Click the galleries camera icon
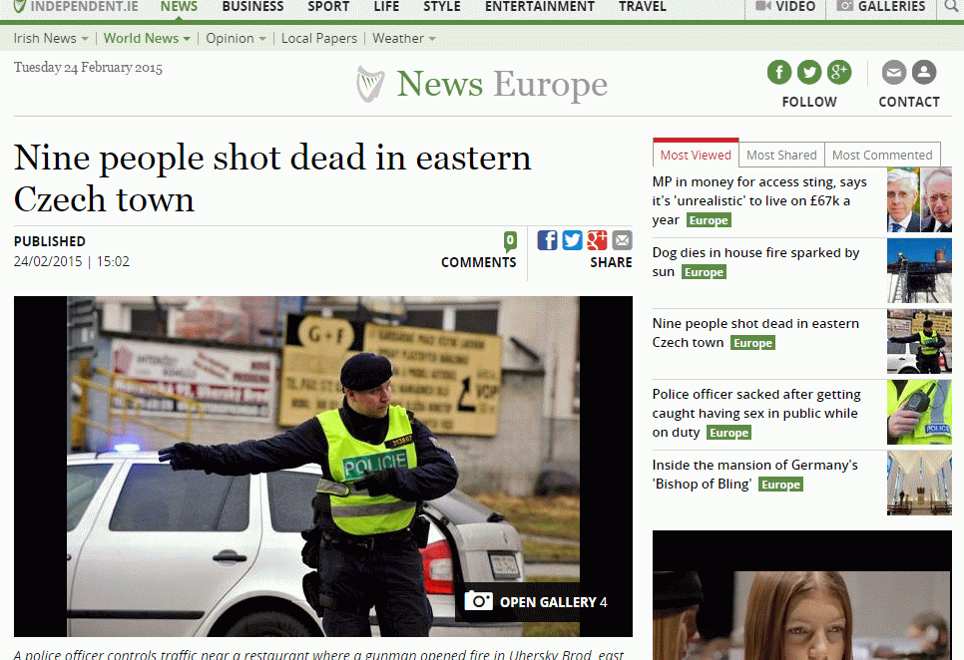 point(845,6)
